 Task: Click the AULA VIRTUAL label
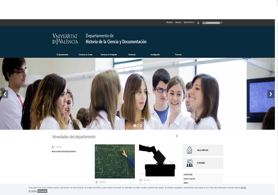click(x=203, y=150)
